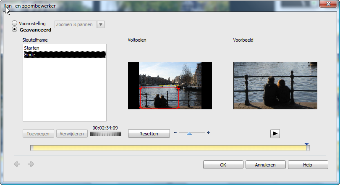Click the zoom in plus icon
340x185 pixels.
click(x=209, y=133)
